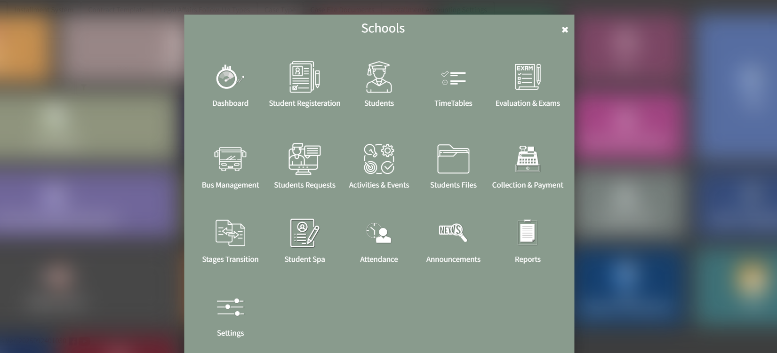Open the Settings sliders icon
This screenshot has width=777, height=353.
click(230, 307)
